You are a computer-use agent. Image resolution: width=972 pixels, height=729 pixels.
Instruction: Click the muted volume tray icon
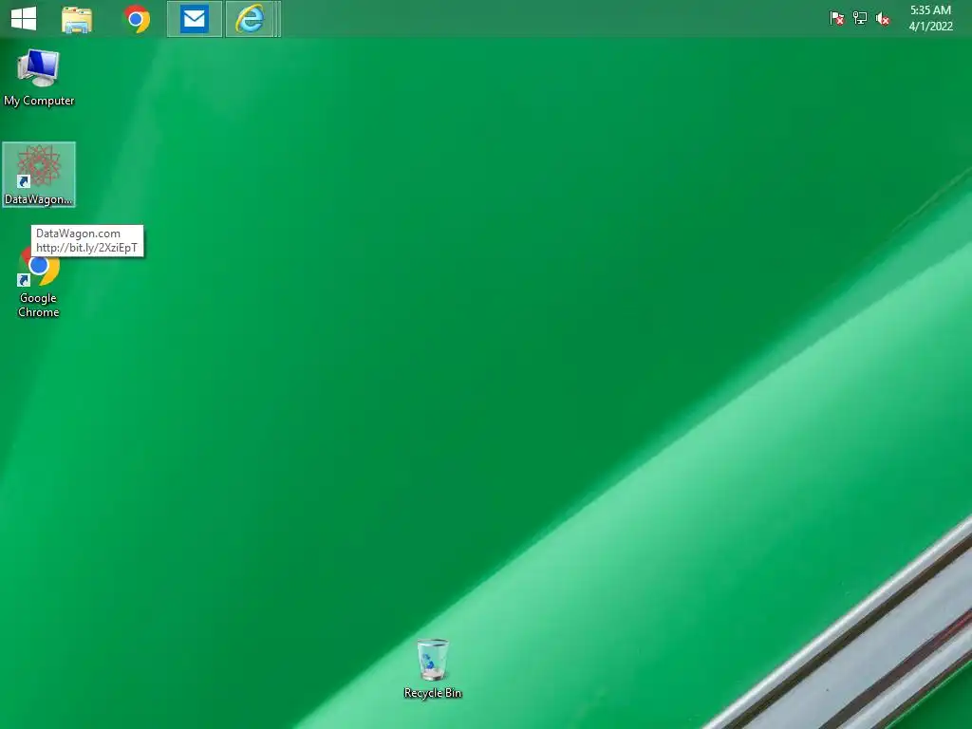click(883, 19)
